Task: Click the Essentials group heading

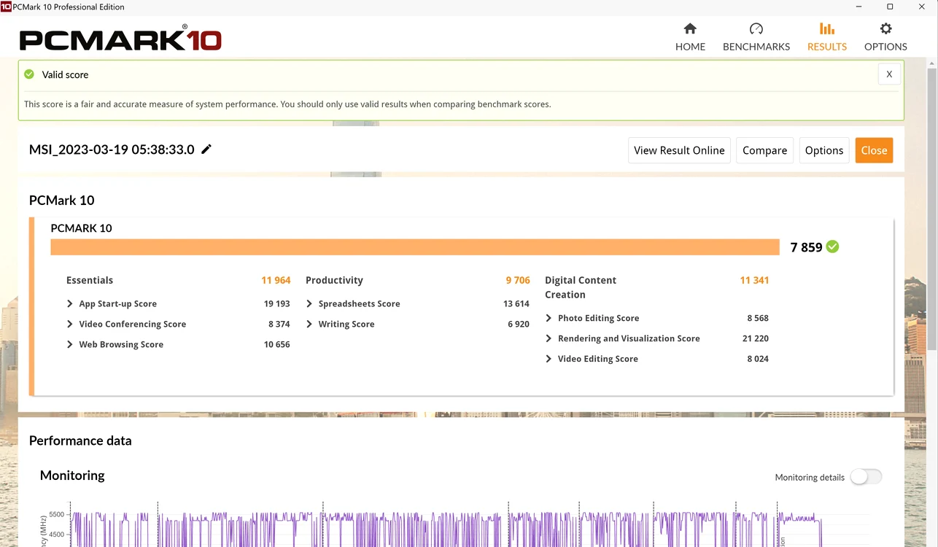Action: pyautogui.click(x=90, y=280)
